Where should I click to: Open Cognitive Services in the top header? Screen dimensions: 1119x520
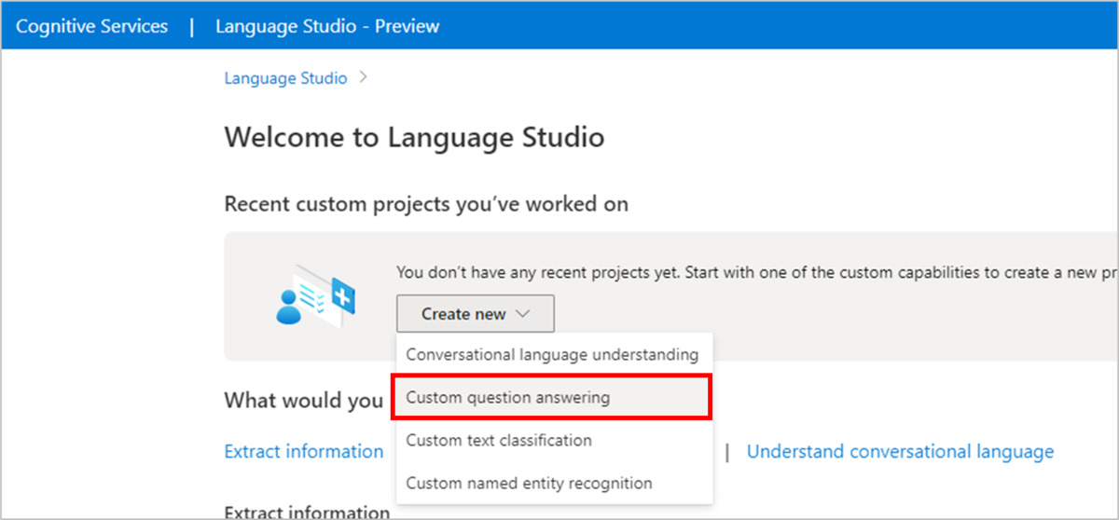pos(91,26)
